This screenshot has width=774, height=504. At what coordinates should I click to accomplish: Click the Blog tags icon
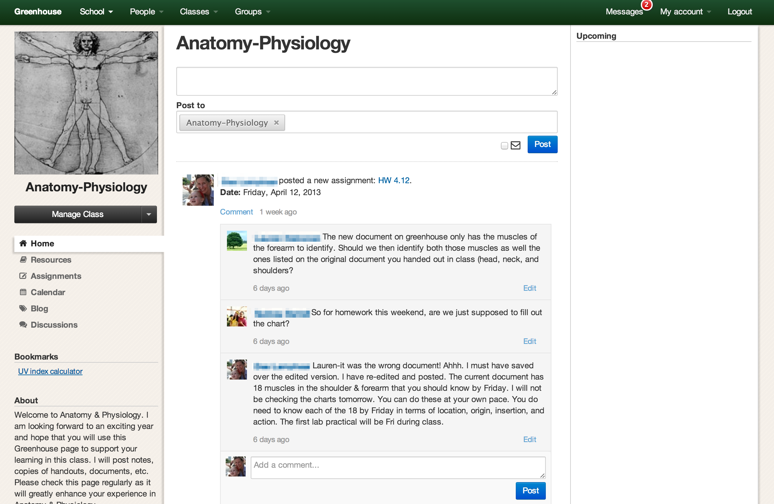[23, 309]
